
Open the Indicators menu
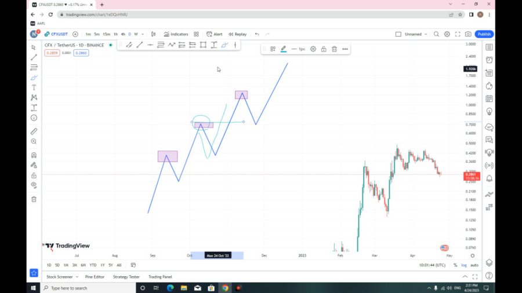[x=176, y=34]
